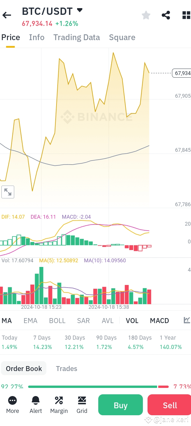
Task: Add BTC/USDT to favorites with star
Action: click(x=146, y=15)
